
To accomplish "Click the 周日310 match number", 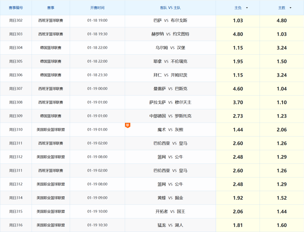I will [x=16, y=129].
